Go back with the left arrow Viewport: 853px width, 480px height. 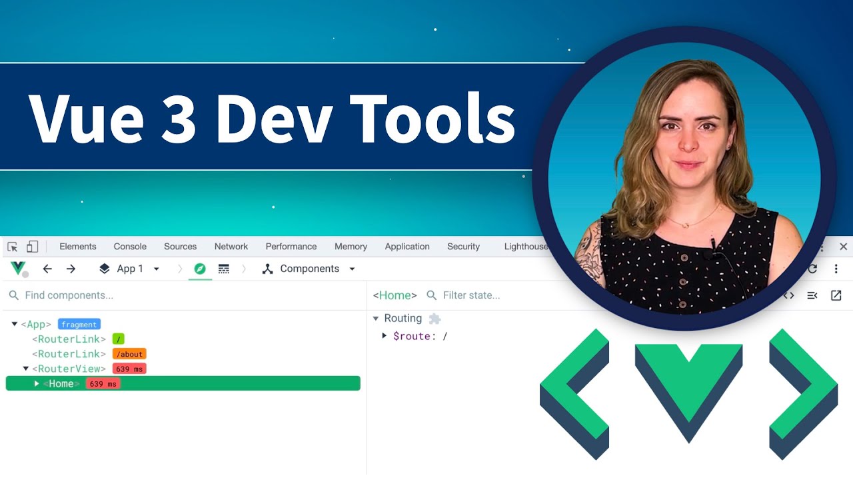[x=47, y=269]
